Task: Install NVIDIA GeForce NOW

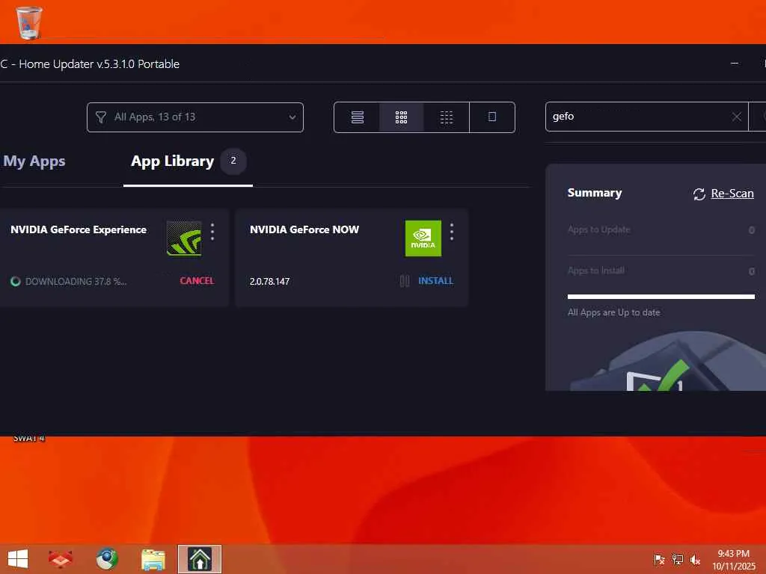Action: click(x=436, y=281)
